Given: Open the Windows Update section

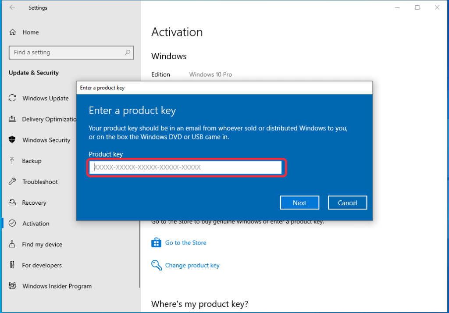Looking at the screenshot, I should (x=45, y=98).
